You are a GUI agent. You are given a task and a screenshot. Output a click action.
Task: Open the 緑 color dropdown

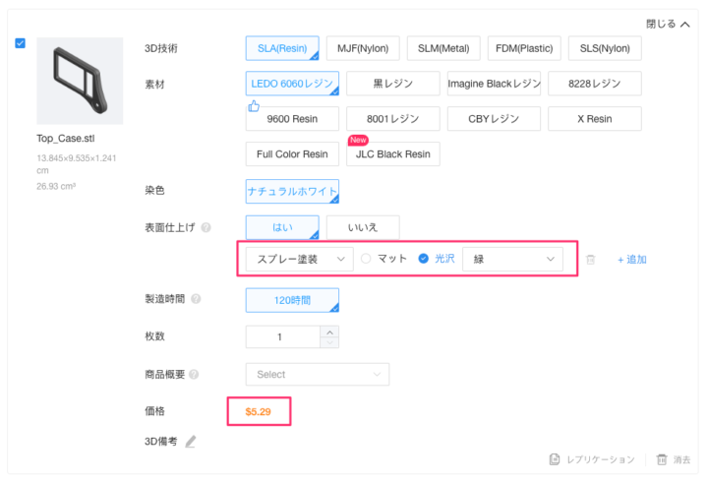coord(511,259)
